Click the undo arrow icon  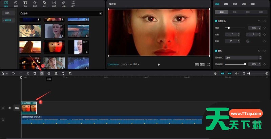click(x=14, y=73)
